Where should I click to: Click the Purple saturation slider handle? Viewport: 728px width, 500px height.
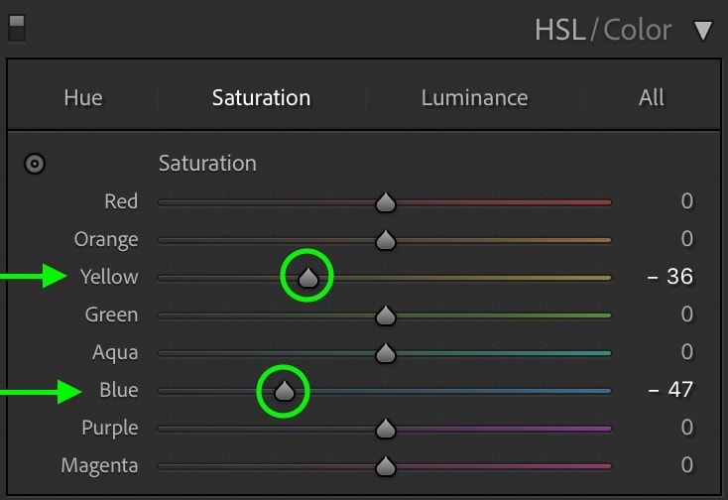point(386,429)
